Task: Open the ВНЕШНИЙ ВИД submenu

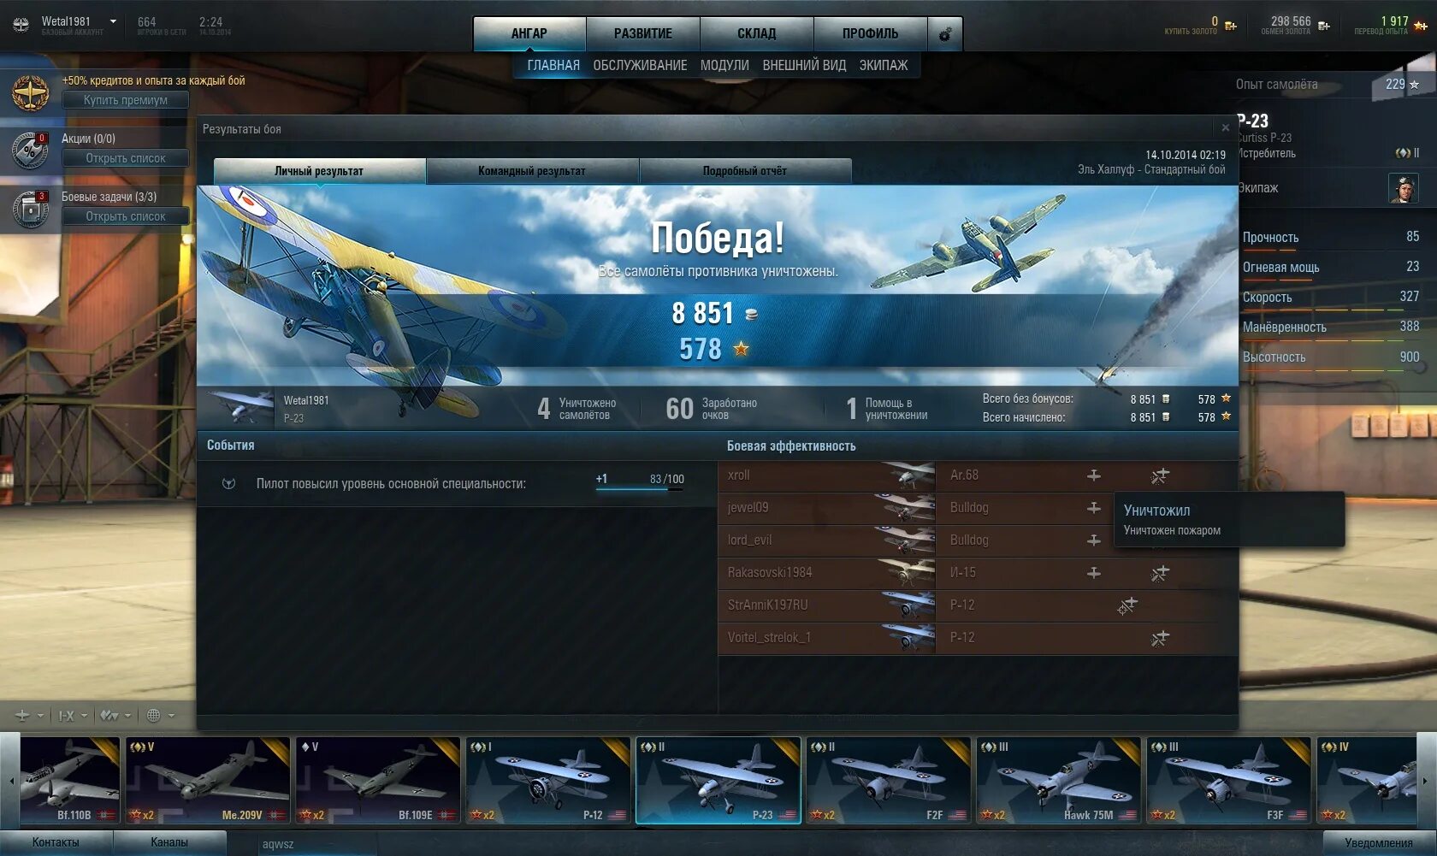Action: [x=804, y=66]
